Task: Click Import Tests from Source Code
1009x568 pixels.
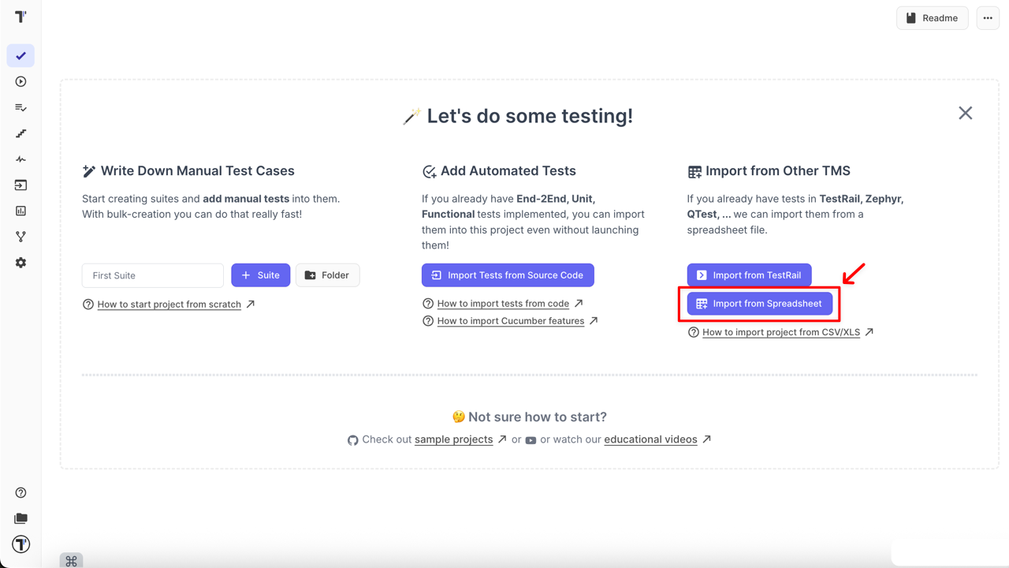Action: click(508, 275)
